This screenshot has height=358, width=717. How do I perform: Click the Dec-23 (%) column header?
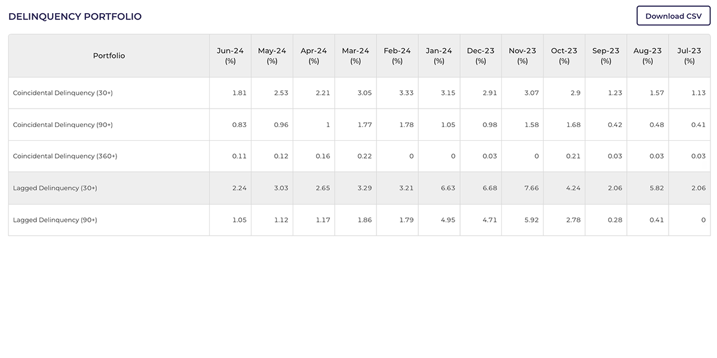(x=480, y=55)
